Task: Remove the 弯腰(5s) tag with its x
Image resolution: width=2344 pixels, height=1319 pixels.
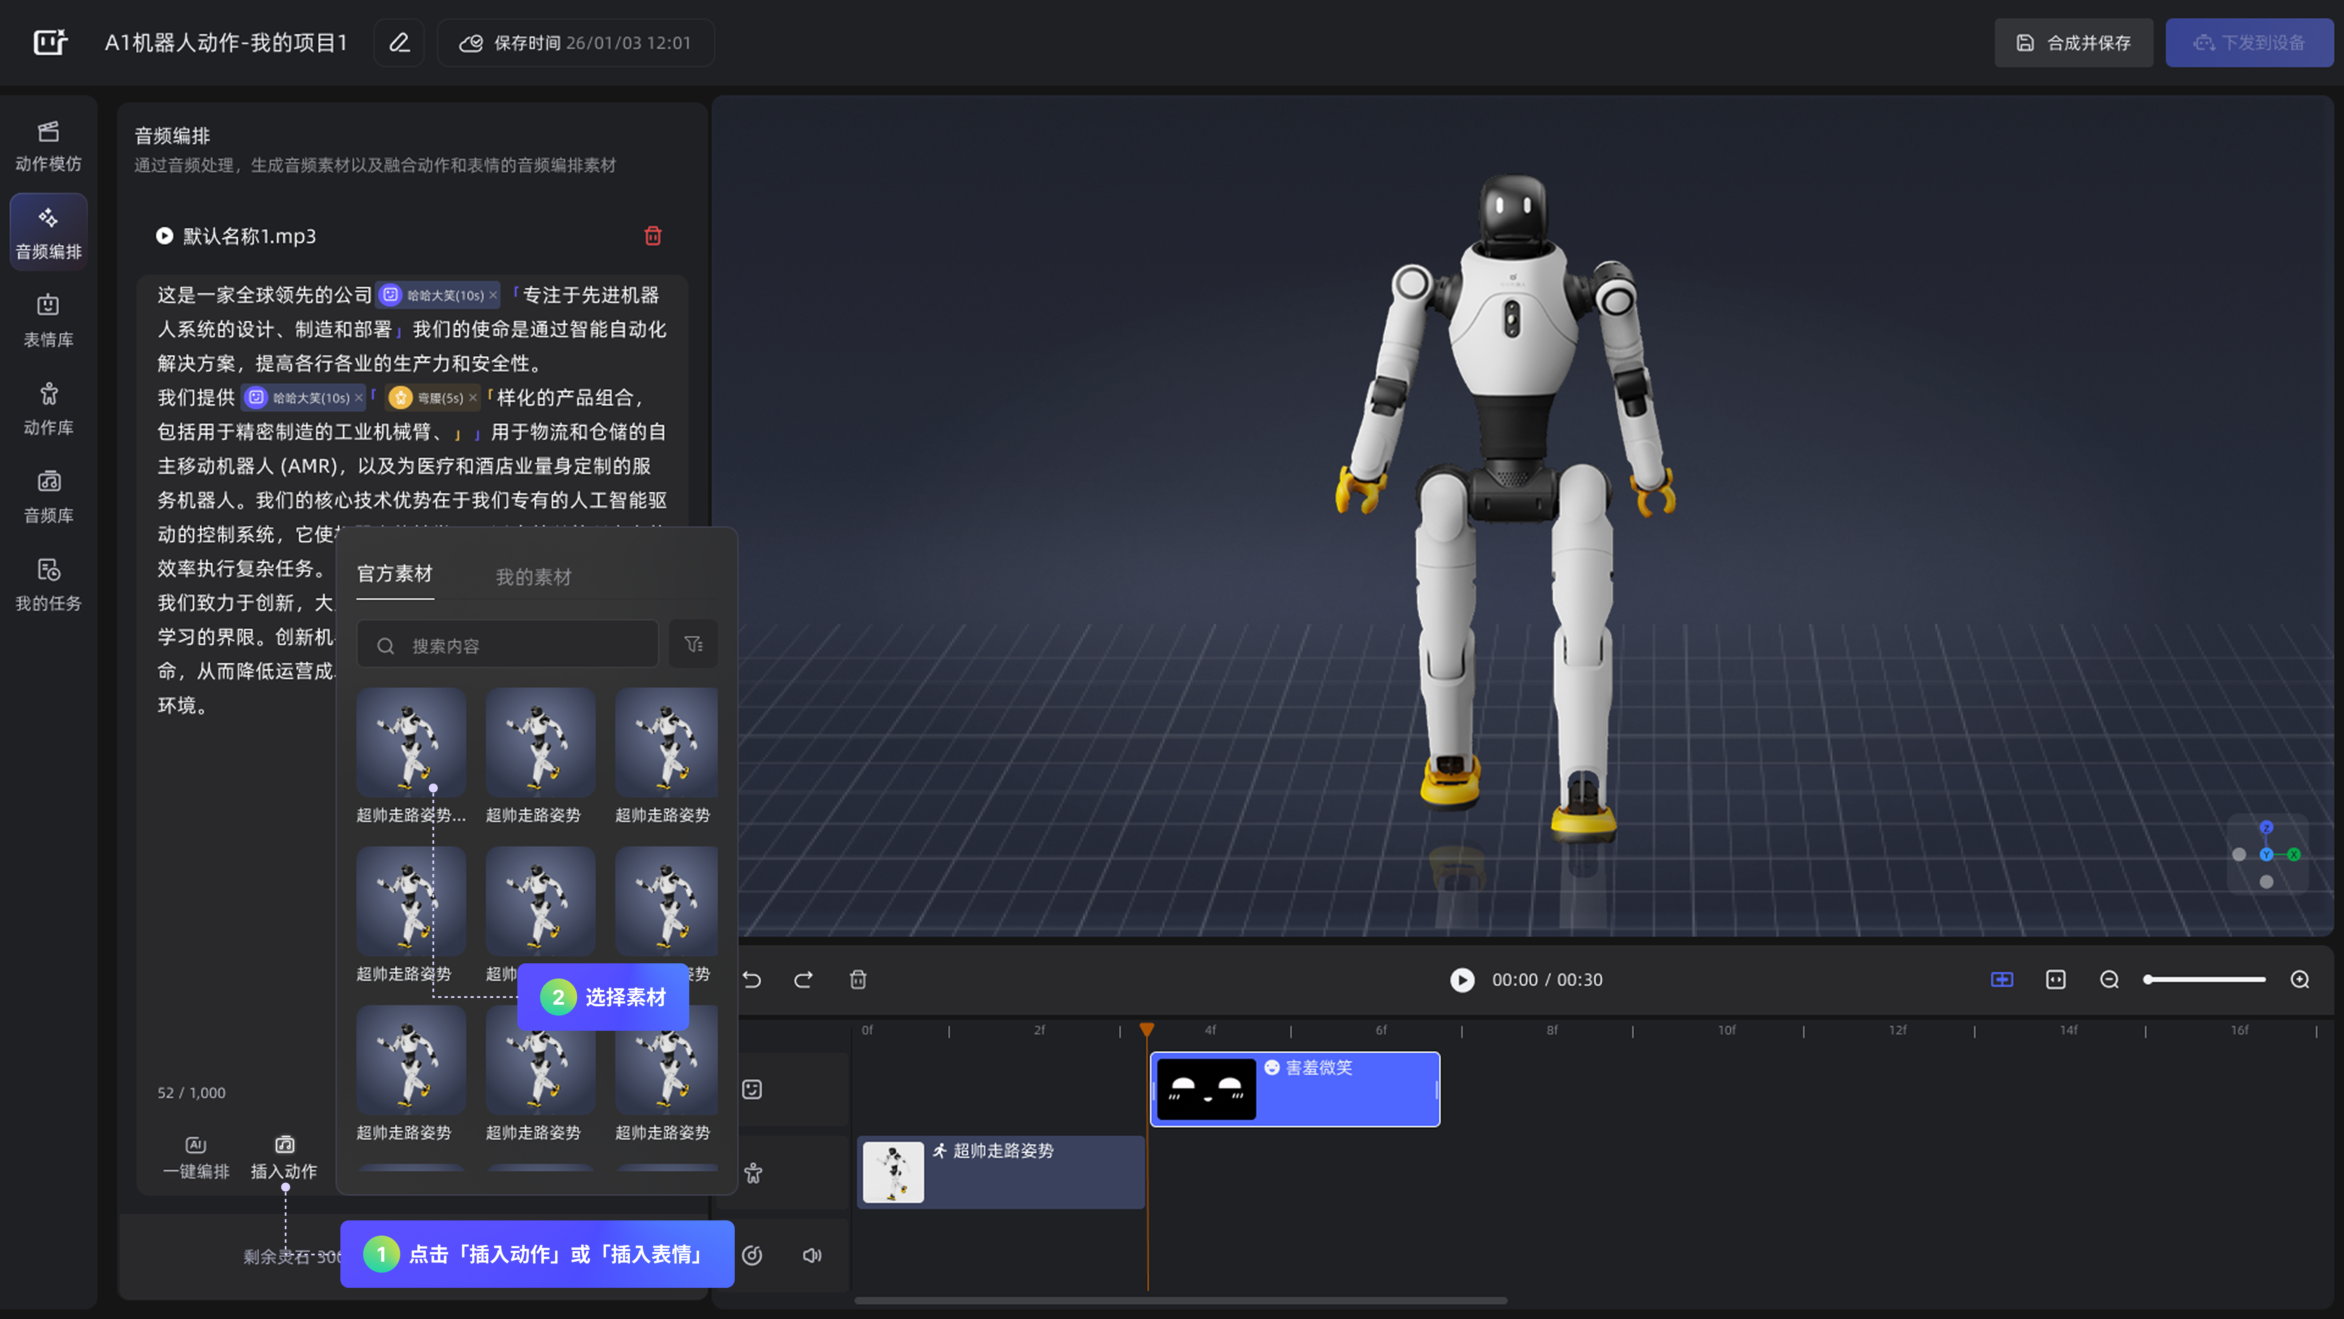Action: coord(473,398)
